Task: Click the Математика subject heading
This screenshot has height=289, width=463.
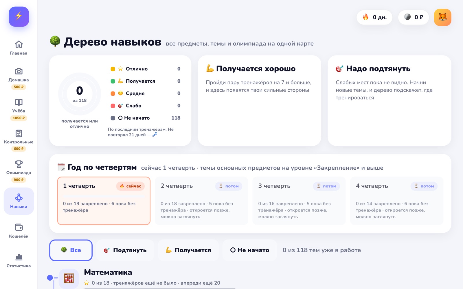Action: click(x=108, y=272)
